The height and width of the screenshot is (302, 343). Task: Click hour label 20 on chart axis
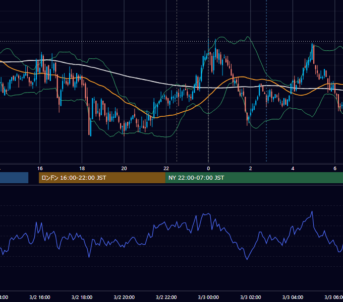click(x=124, y=169)
